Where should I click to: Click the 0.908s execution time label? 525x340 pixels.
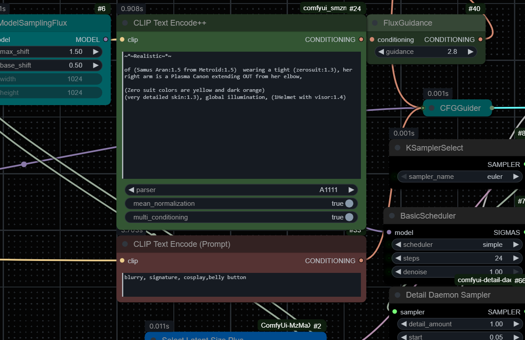tap(132, 9)
